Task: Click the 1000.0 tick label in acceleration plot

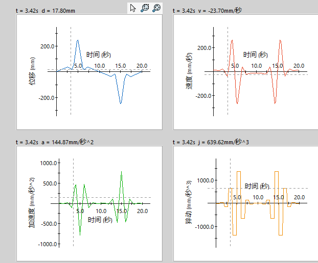Action: click(47, 163)
